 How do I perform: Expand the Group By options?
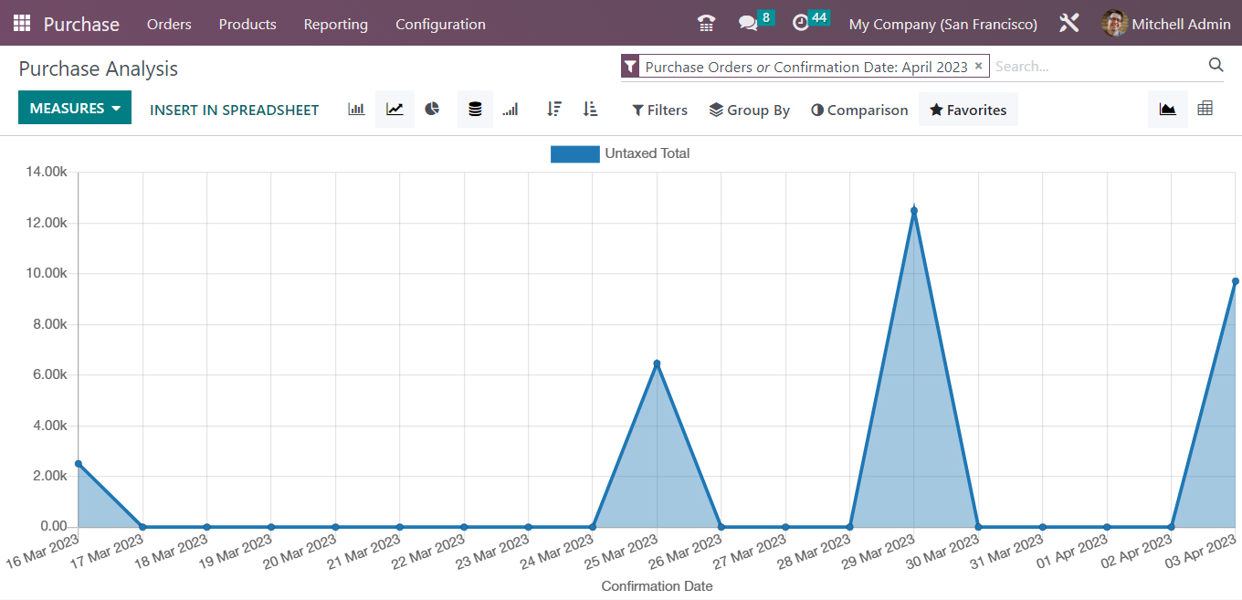[x=749, y=110]
